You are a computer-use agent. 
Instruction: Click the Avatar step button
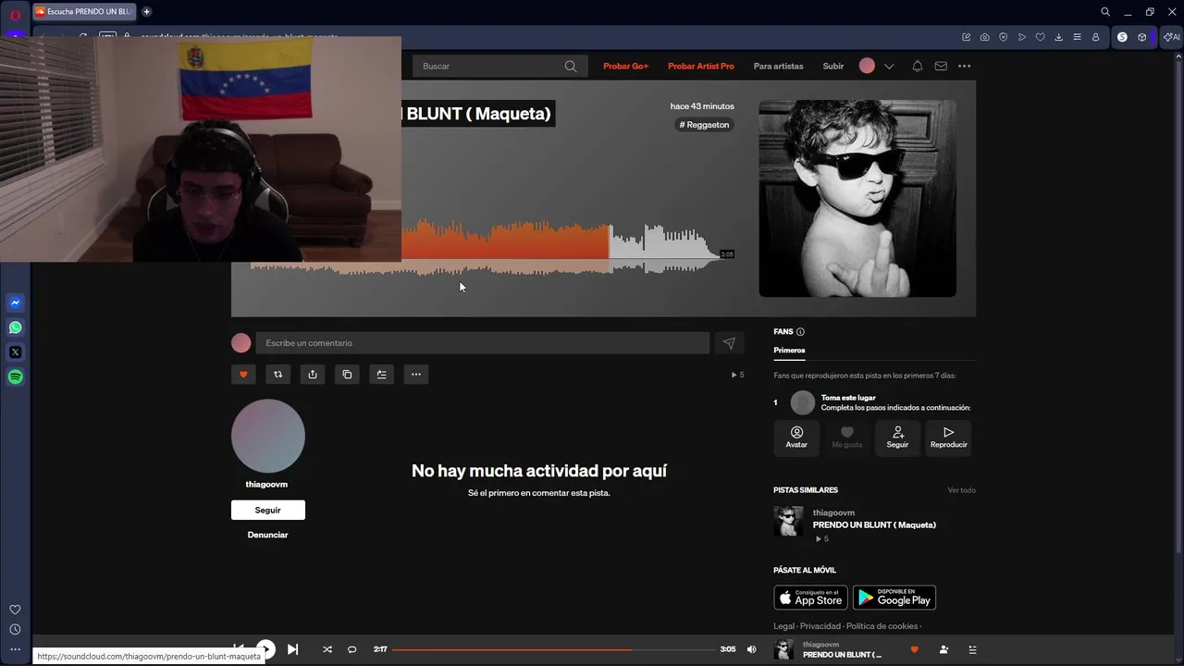pos(796,438)
